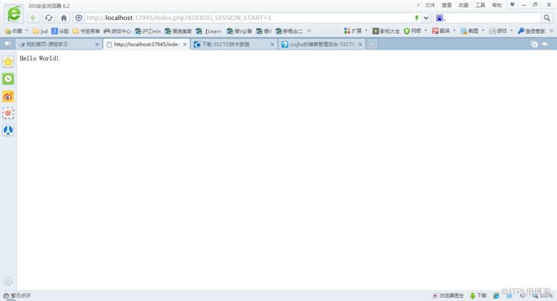Expand the 网银 dropdown arrow
Screen dimensions: 557x301
(426, 31)
